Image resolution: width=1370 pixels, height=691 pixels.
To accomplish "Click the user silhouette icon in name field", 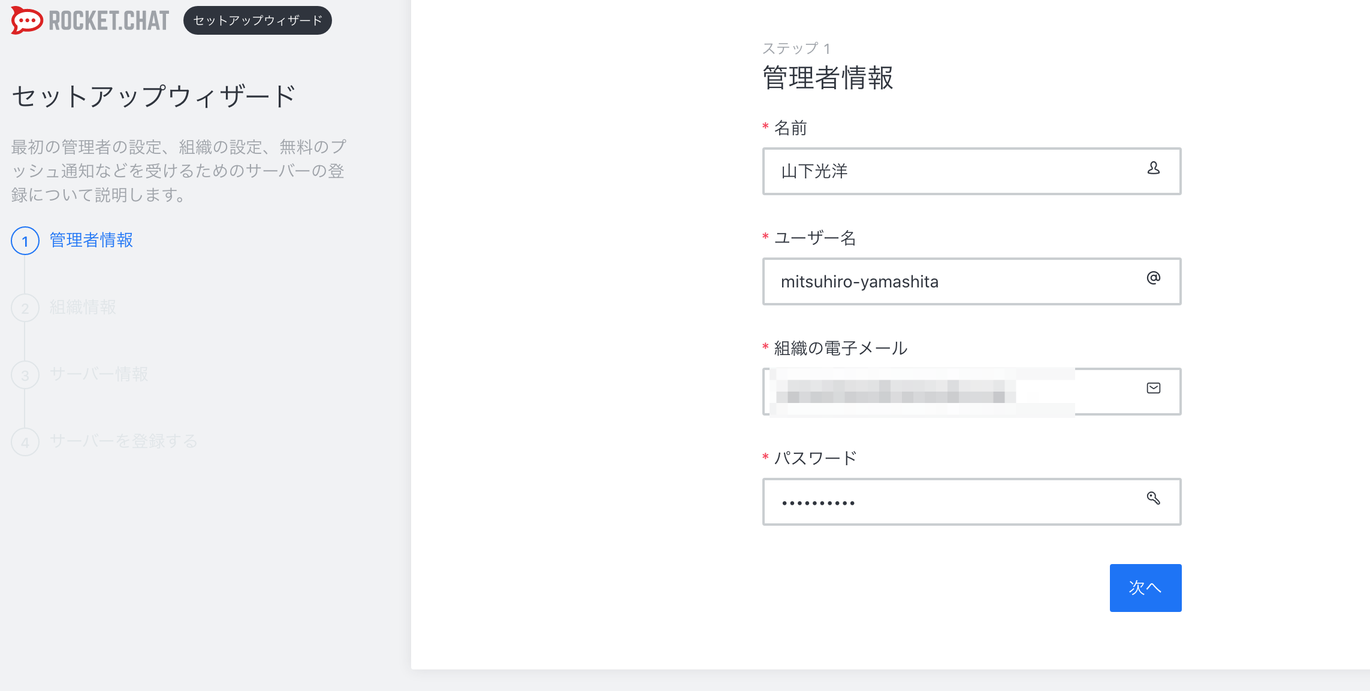I will click(x=1153, y=168).
